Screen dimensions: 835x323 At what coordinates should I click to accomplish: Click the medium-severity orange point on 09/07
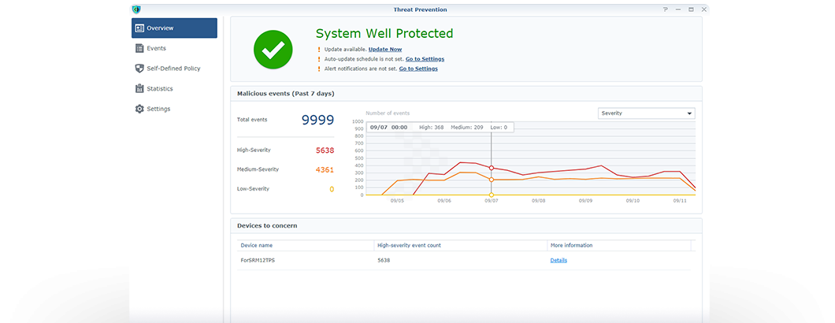(x=492, y=180)
